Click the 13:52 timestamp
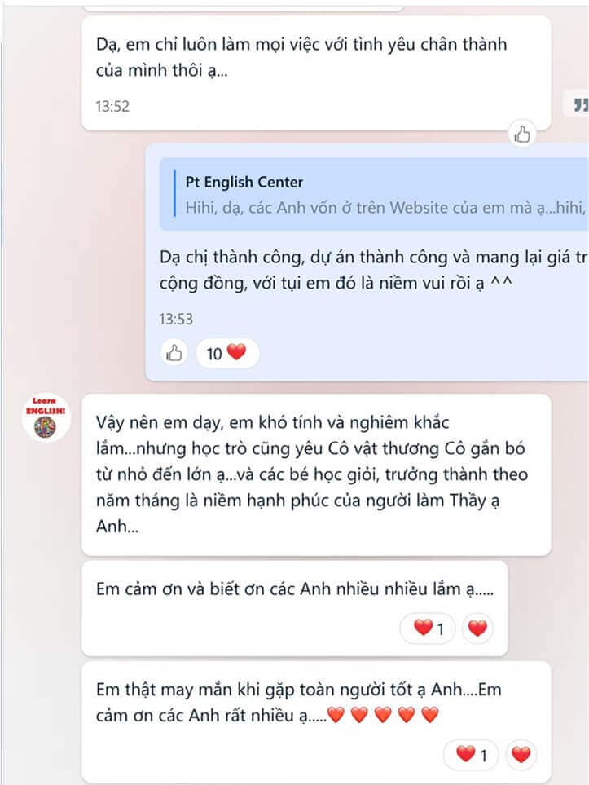589x785 pixels. click(x=112, y=106)
